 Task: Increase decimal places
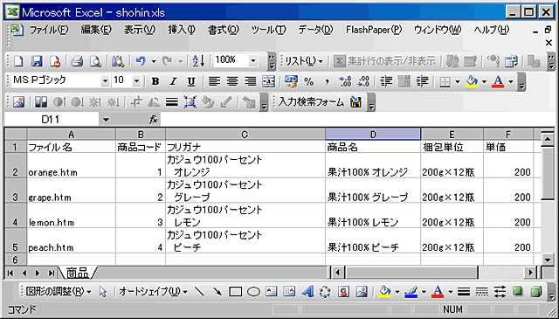point(345,81)
